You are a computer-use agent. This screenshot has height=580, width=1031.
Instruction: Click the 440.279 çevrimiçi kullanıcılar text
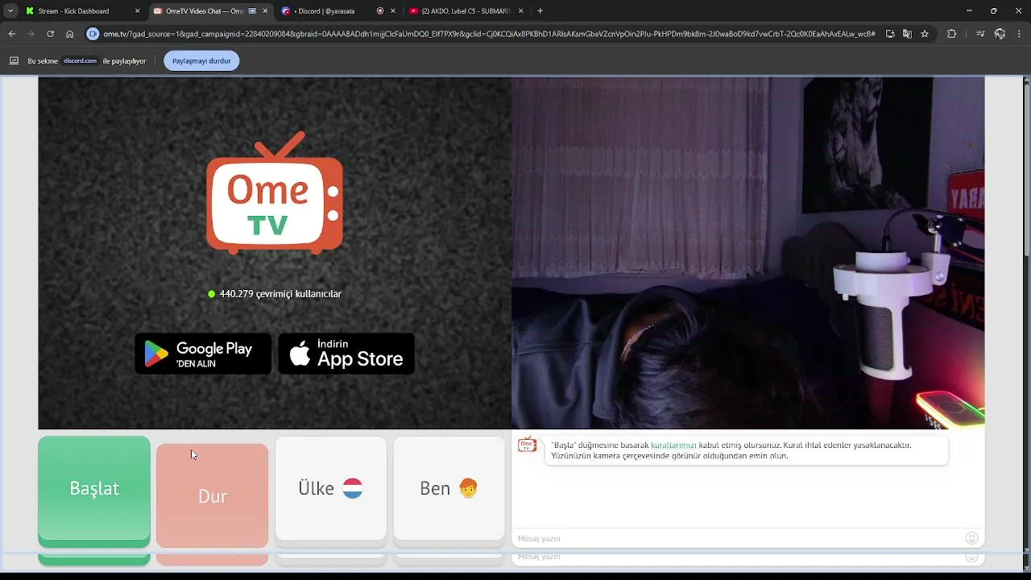click(280, 294)
